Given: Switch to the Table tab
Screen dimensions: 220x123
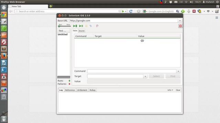Looking at the screenshot, I should click(x=75, y=30).
